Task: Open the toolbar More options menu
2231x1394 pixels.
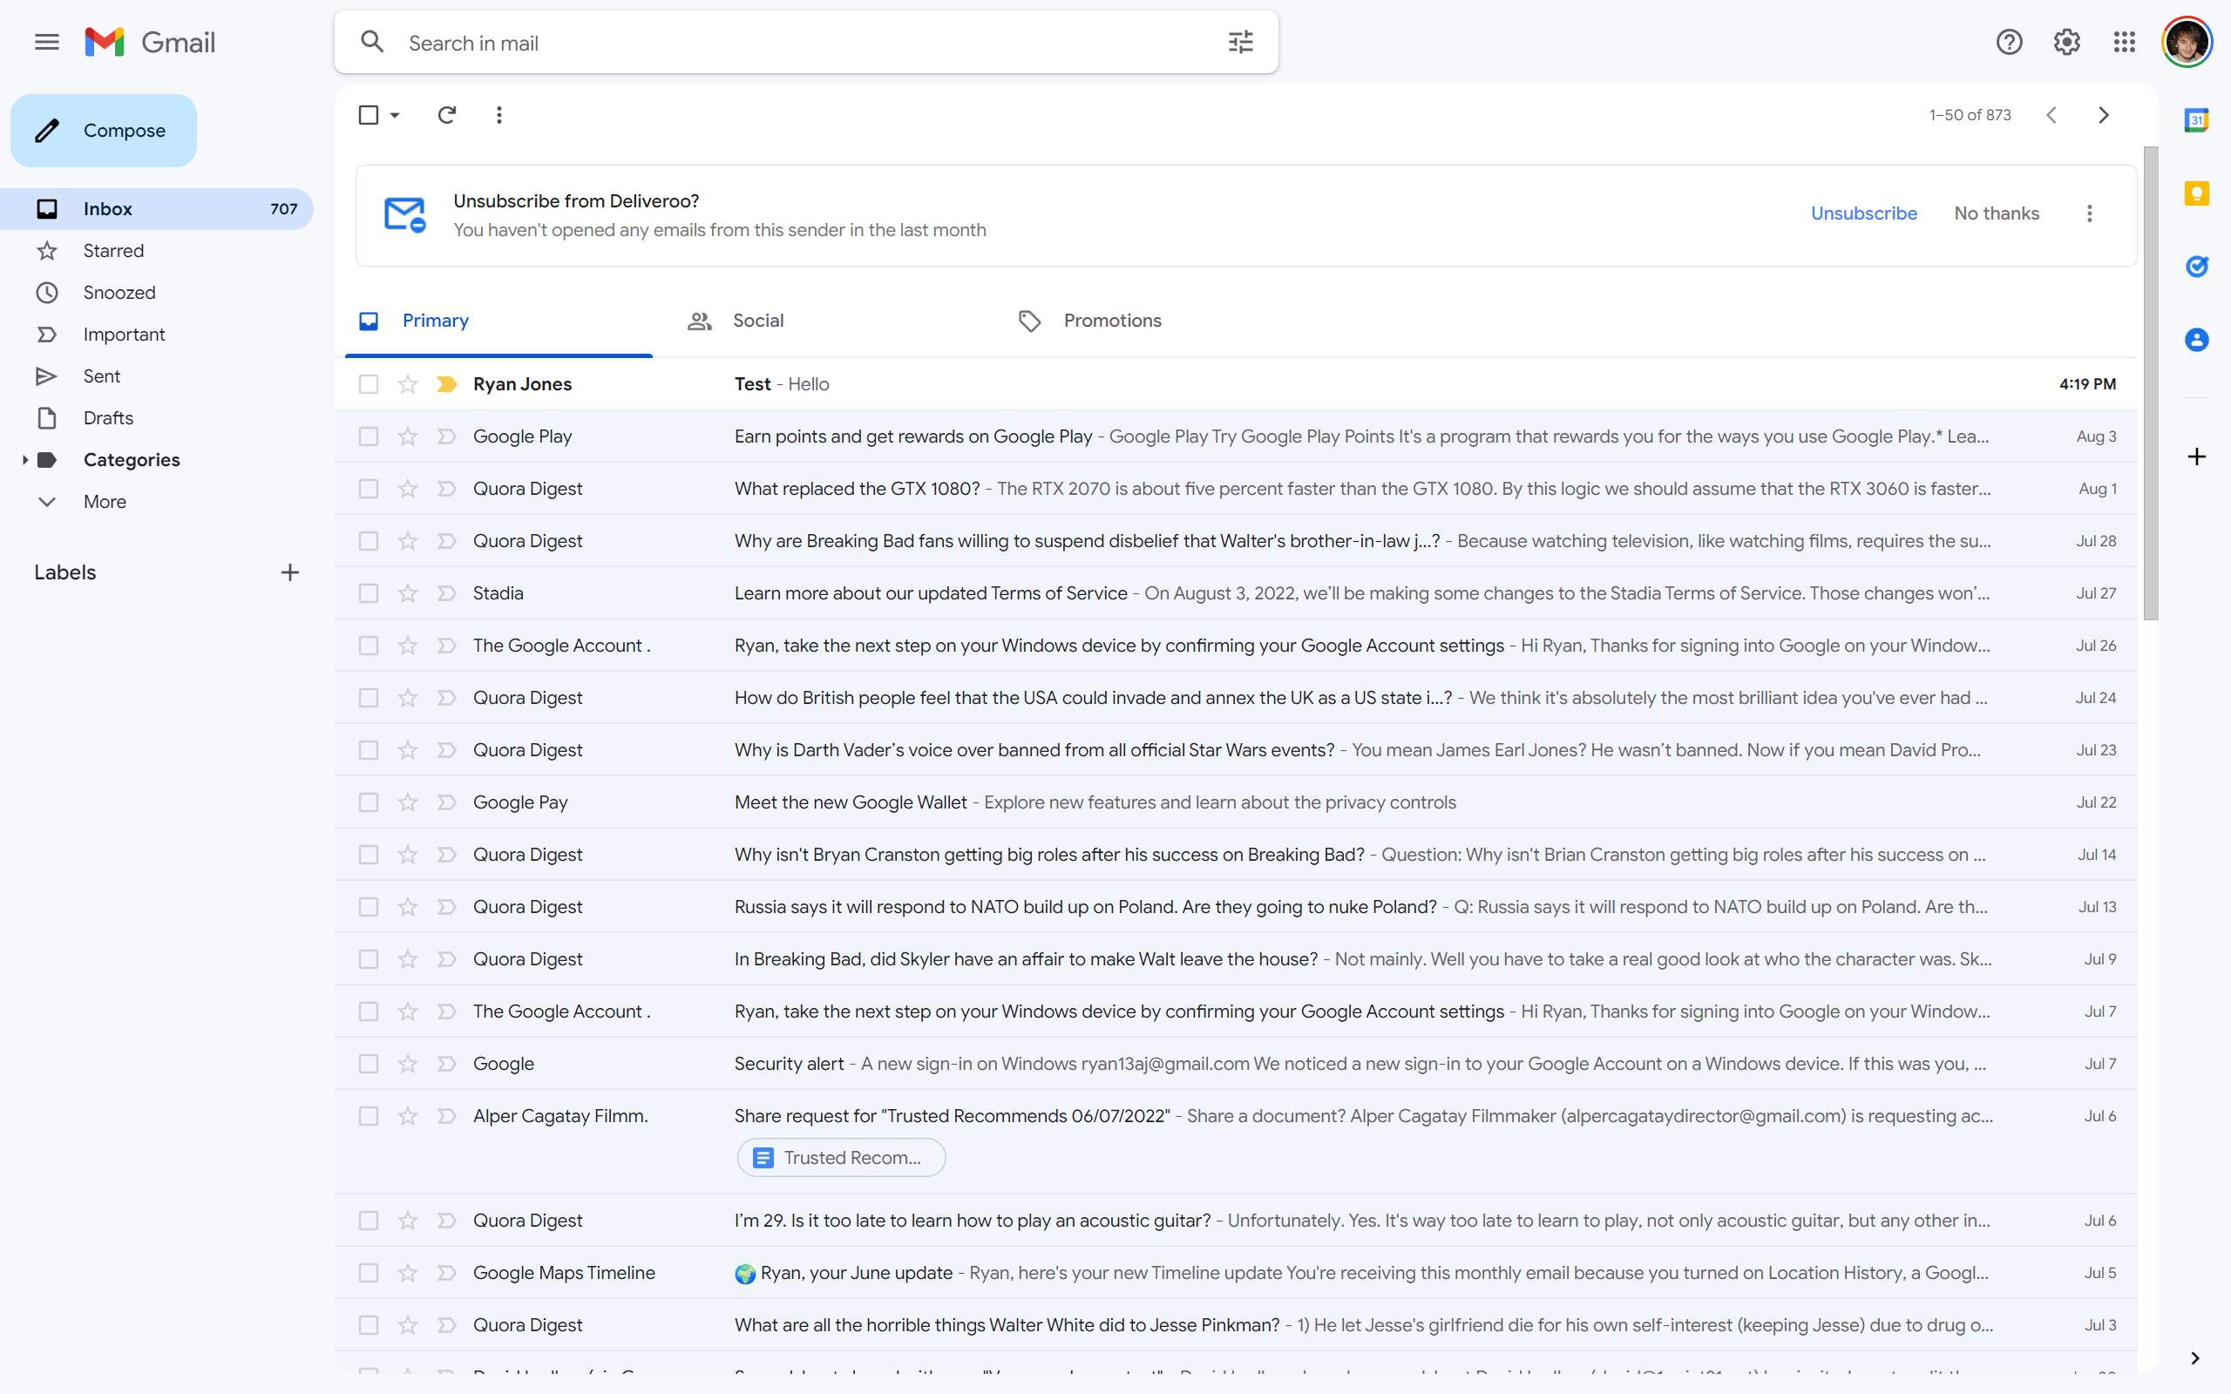Action: (498, 115)
